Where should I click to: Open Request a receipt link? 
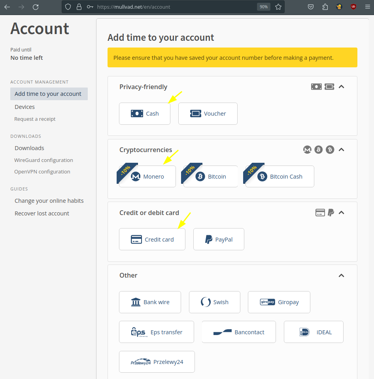35,119
